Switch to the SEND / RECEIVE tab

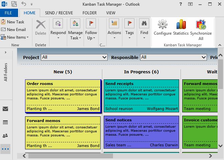pyautogui.click(x=59, y=13)
